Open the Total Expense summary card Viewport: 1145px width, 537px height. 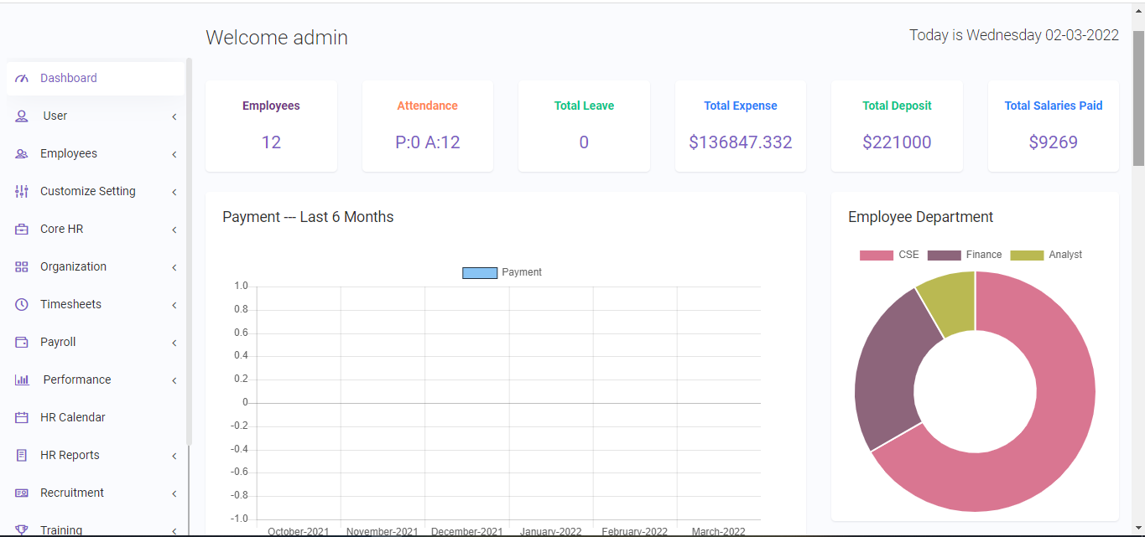pyautogui.click(x=740, y=127)
